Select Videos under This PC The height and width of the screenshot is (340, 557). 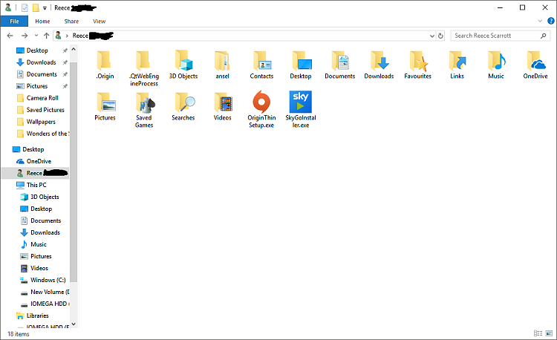39,268
